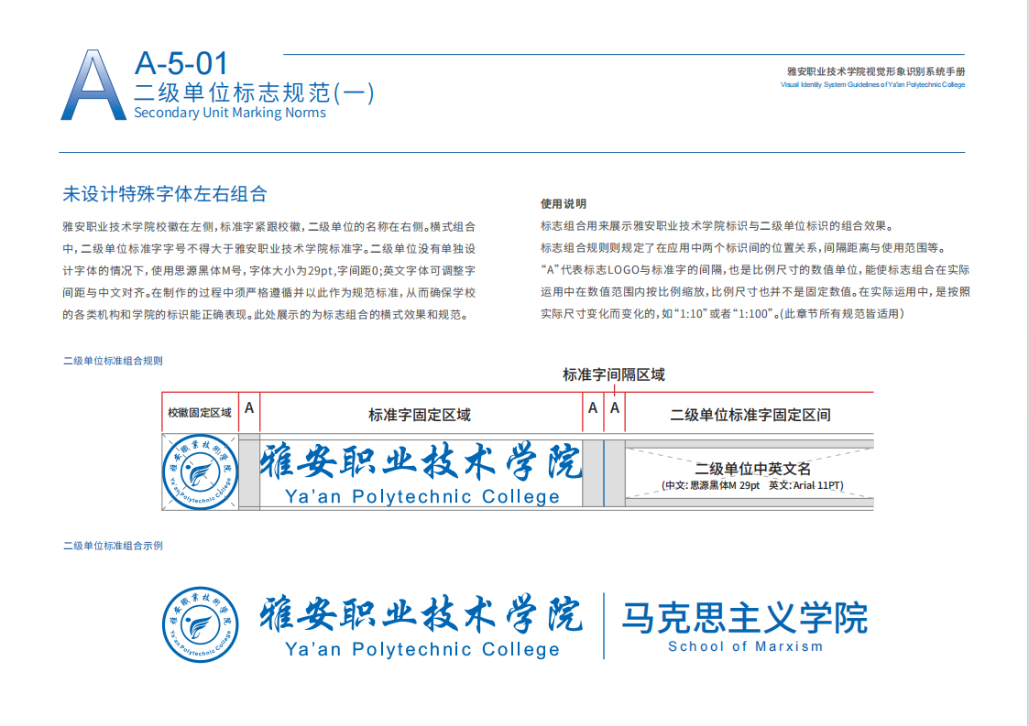Click the Visual Identity System Guidelines header line
Image resolution: width=1029 pixels, height=726 pixels.
pyautogui.click(x=872, y=85)
